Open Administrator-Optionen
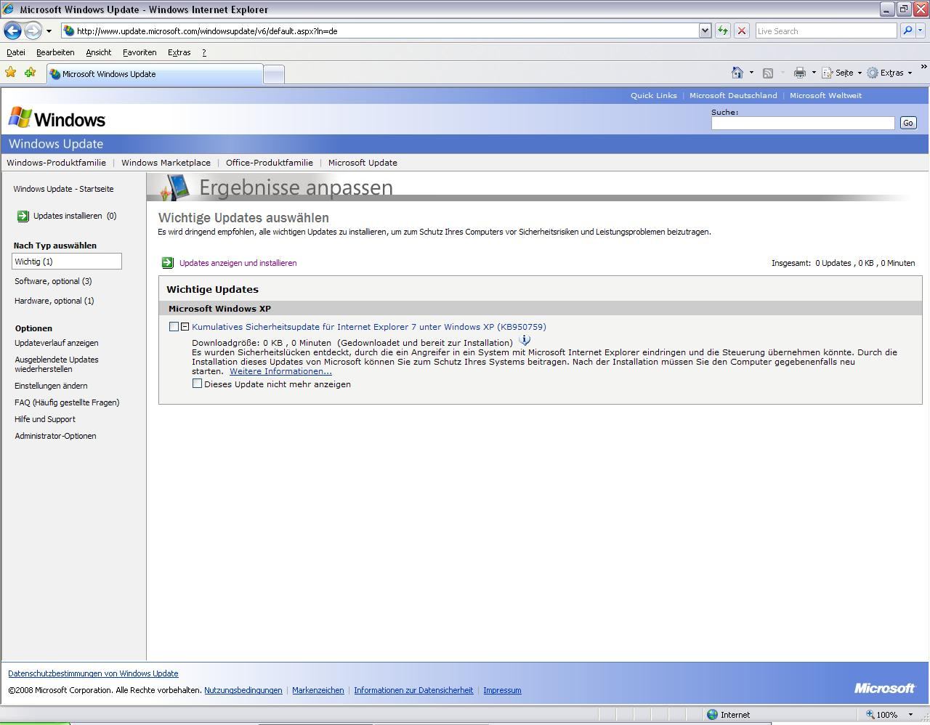 click(x=55, y=436)
